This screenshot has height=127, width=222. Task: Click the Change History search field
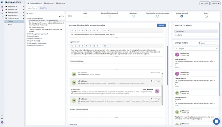coord(208,43)
